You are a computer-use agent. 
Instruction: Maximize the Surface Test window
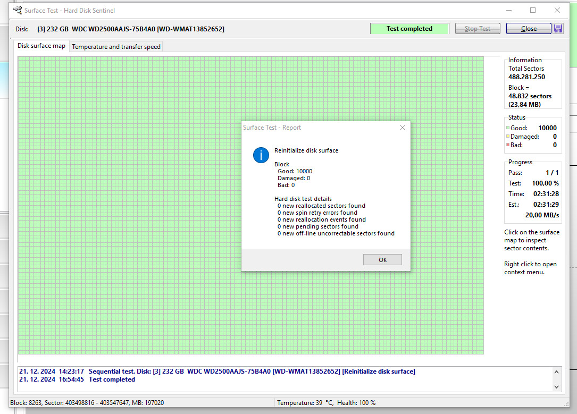(x=533, y=10)
